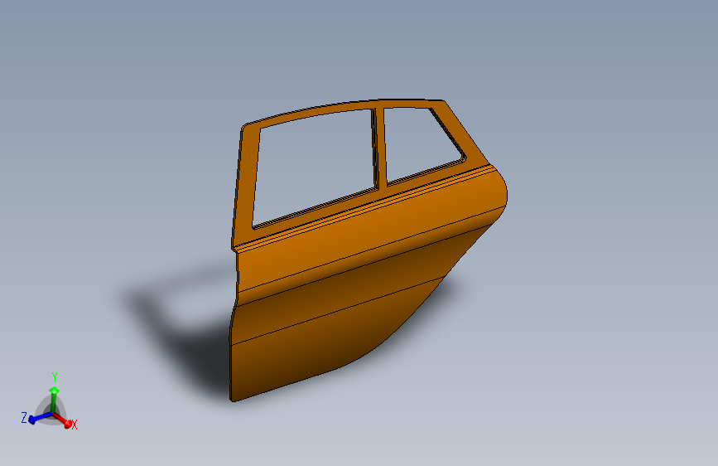Click the green Y axis of the triad

[54, 399]
